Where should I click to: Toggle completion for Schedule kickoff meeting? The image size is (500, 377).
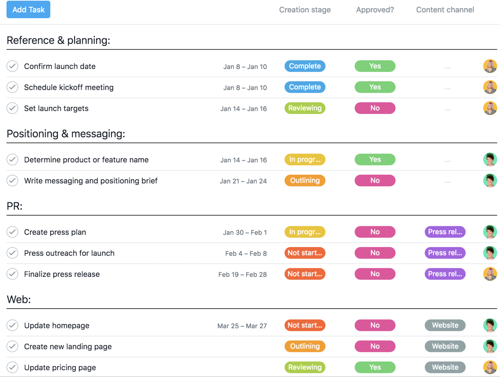[x=12, y=87]
